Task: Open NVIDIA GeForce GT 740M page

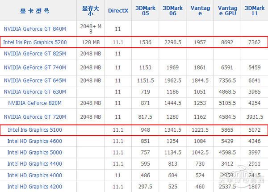Action: click(x=35, y=67)
